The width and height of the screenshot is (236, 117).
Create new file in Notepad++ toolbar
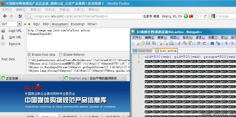[136, 43]
